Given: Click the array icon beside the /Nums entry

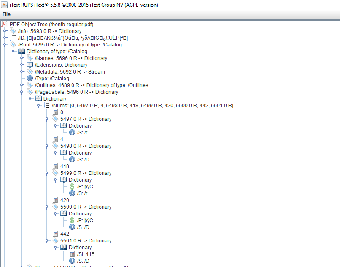Looking at the screenshot, I should pyautogui.click(x=47, y=105).
